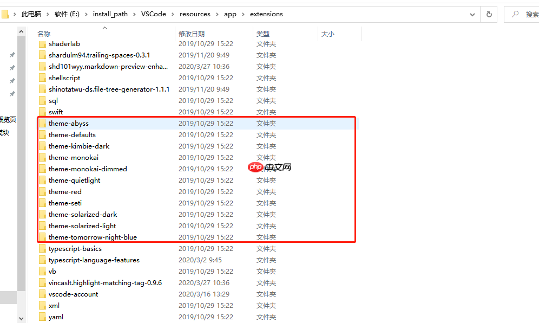Click the folder icon of vb
539x335 pixels.
(x=42, y=271)
